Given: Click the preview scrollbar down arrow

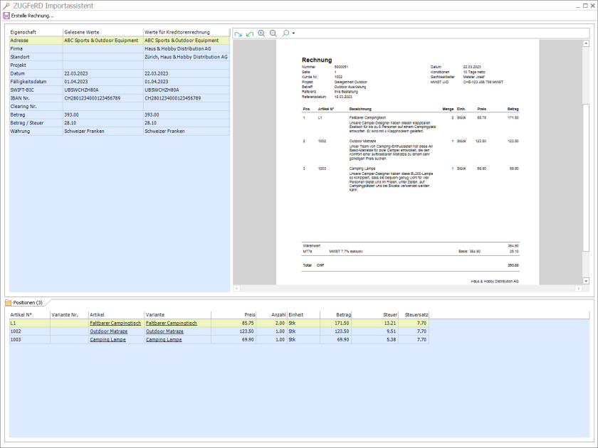Looking at the screenshot, I should 586,281.
